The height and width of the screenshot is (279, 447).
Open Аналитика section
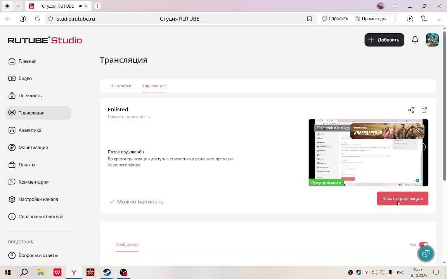(25, 130)
